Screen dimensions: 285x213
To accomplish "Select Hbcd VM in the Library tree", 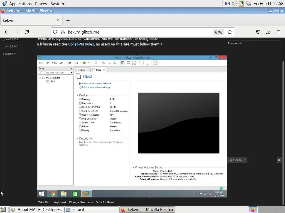I will [52, 81].
